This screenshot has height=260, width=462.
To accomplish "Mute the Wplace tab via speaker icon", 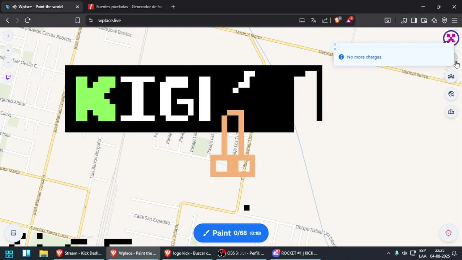I will click(x=14, y=6).
